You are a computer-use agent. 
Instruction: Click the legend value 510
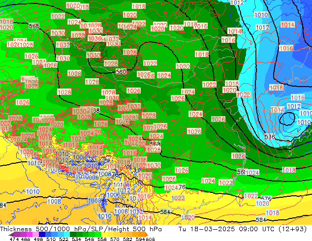(x=51, y=239)
